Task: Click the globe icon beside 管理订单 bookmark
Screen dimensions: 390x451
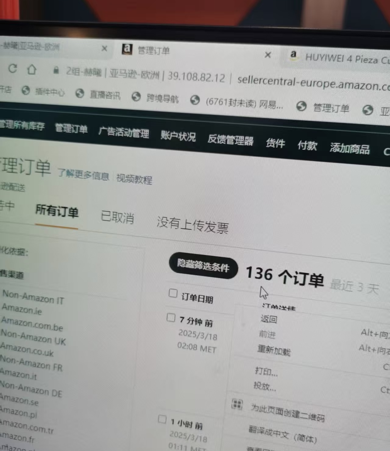Action: click(301, 106)
